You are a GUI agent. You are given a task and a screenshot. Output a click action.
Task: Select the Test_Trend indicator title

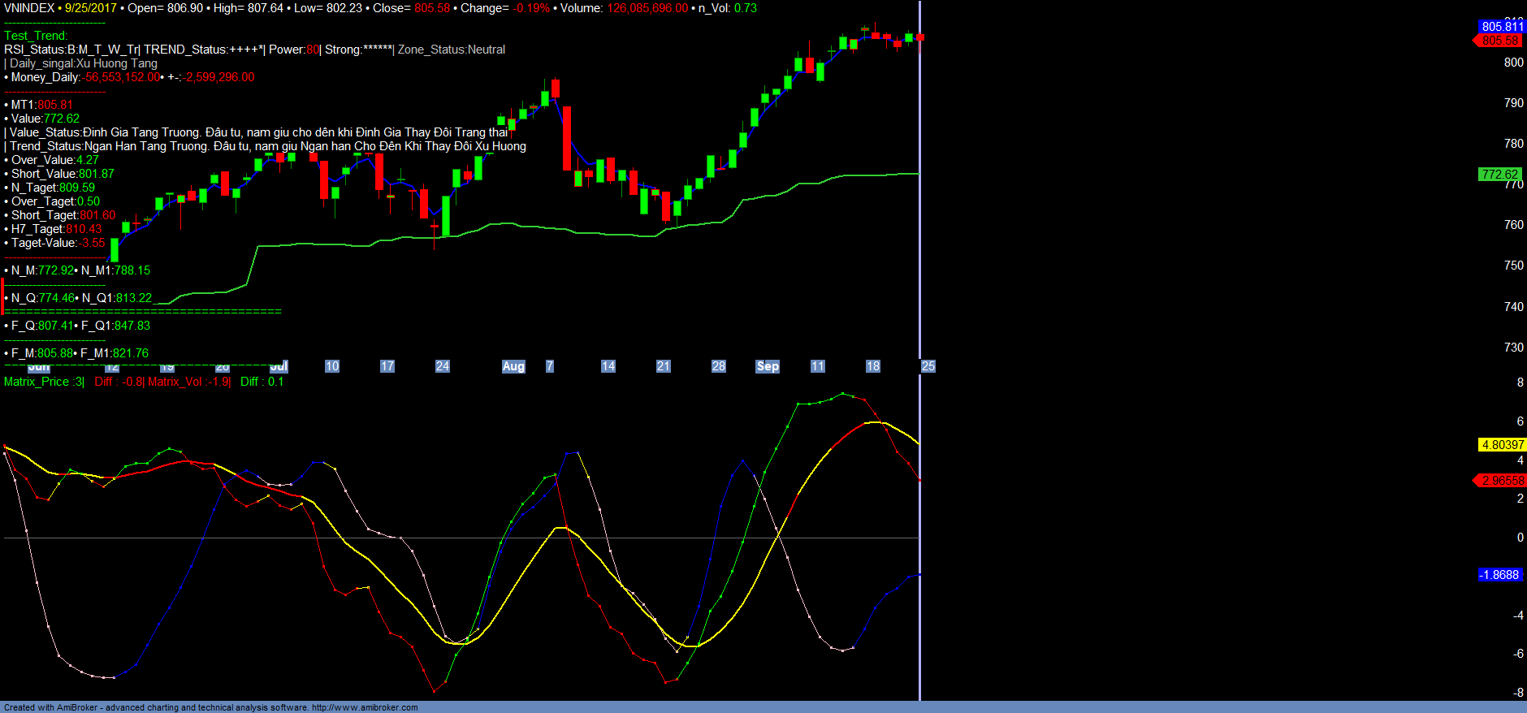tap(36, 36)
